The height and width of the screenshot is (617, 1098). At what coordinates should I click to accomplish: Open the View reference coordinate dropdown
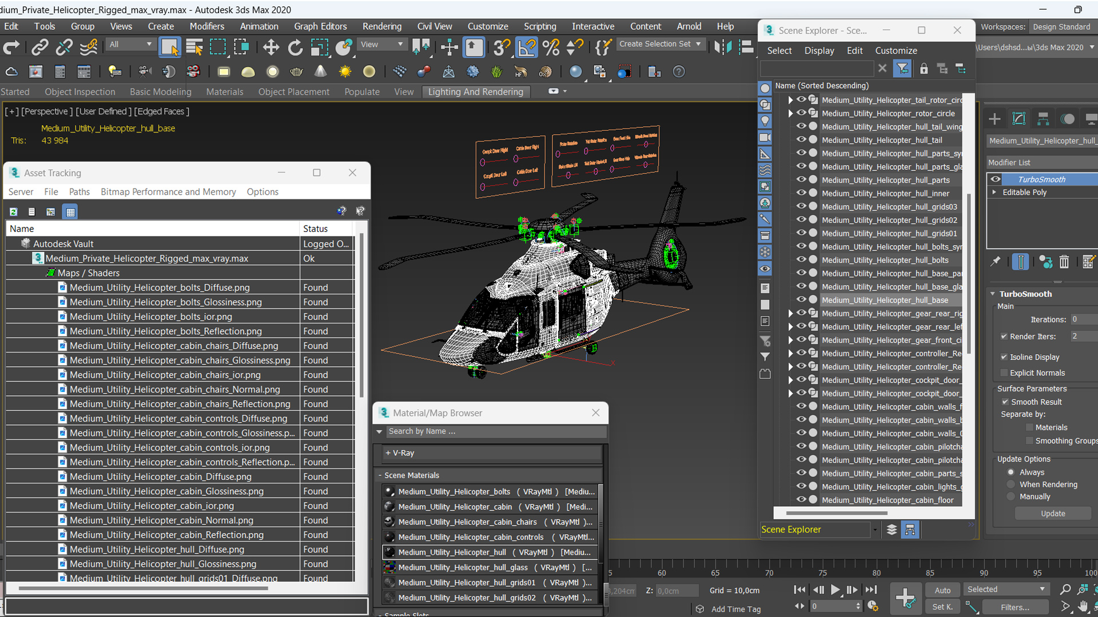coord(381,44)
